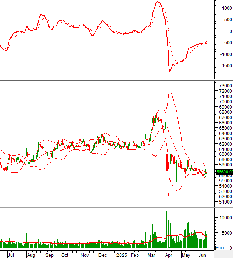
Task: Click the 51000 price axis label
Action: pos(225,202)
